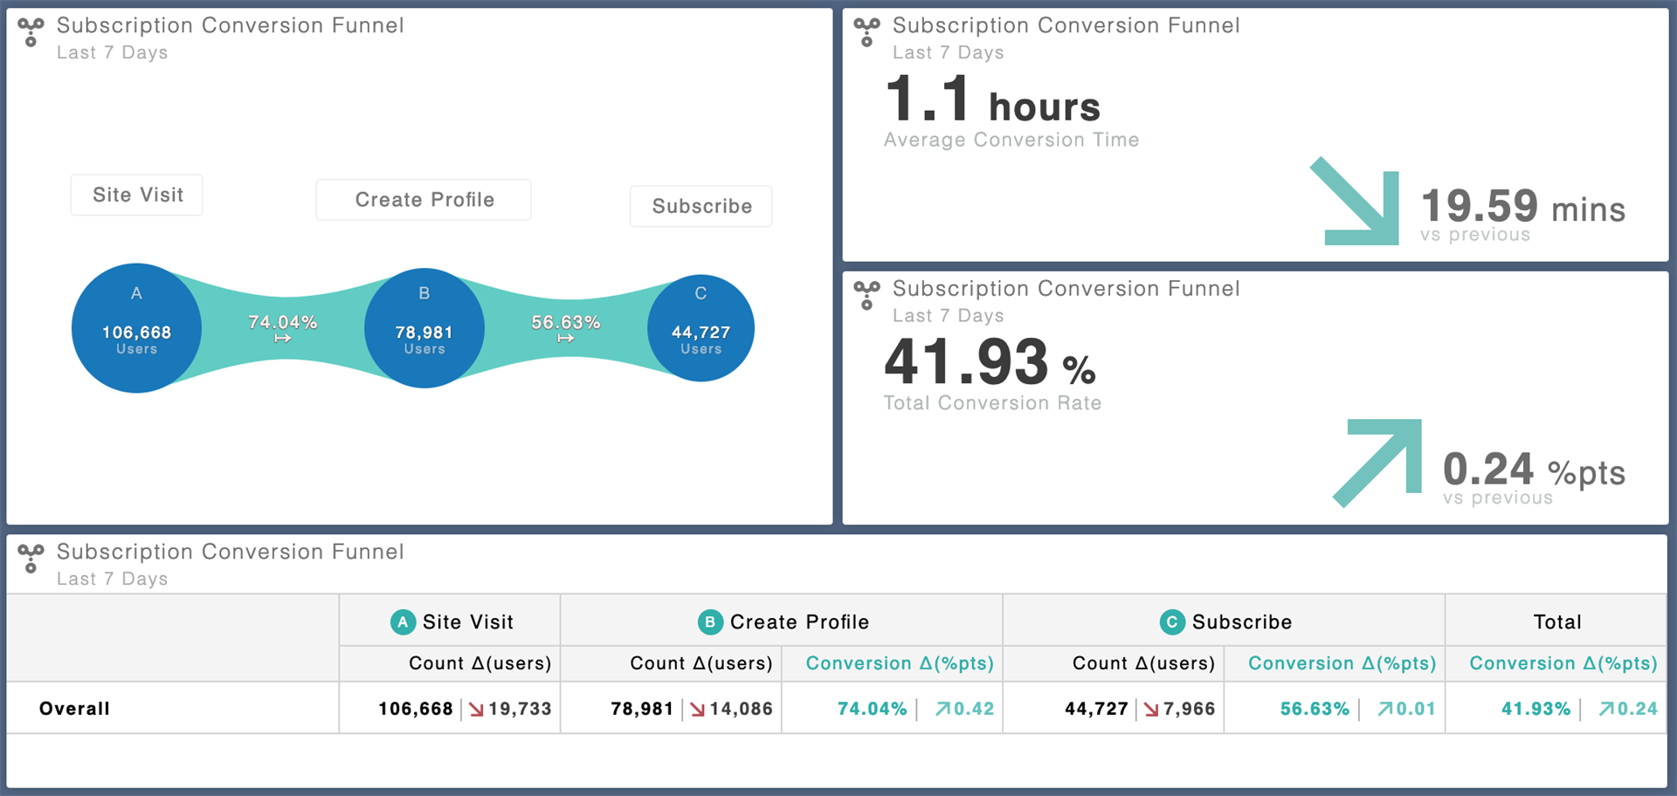Click the Count Δ(users) subheader under Create Profile
Viewport: 1677px width, 796px height.
coord(700,663)
